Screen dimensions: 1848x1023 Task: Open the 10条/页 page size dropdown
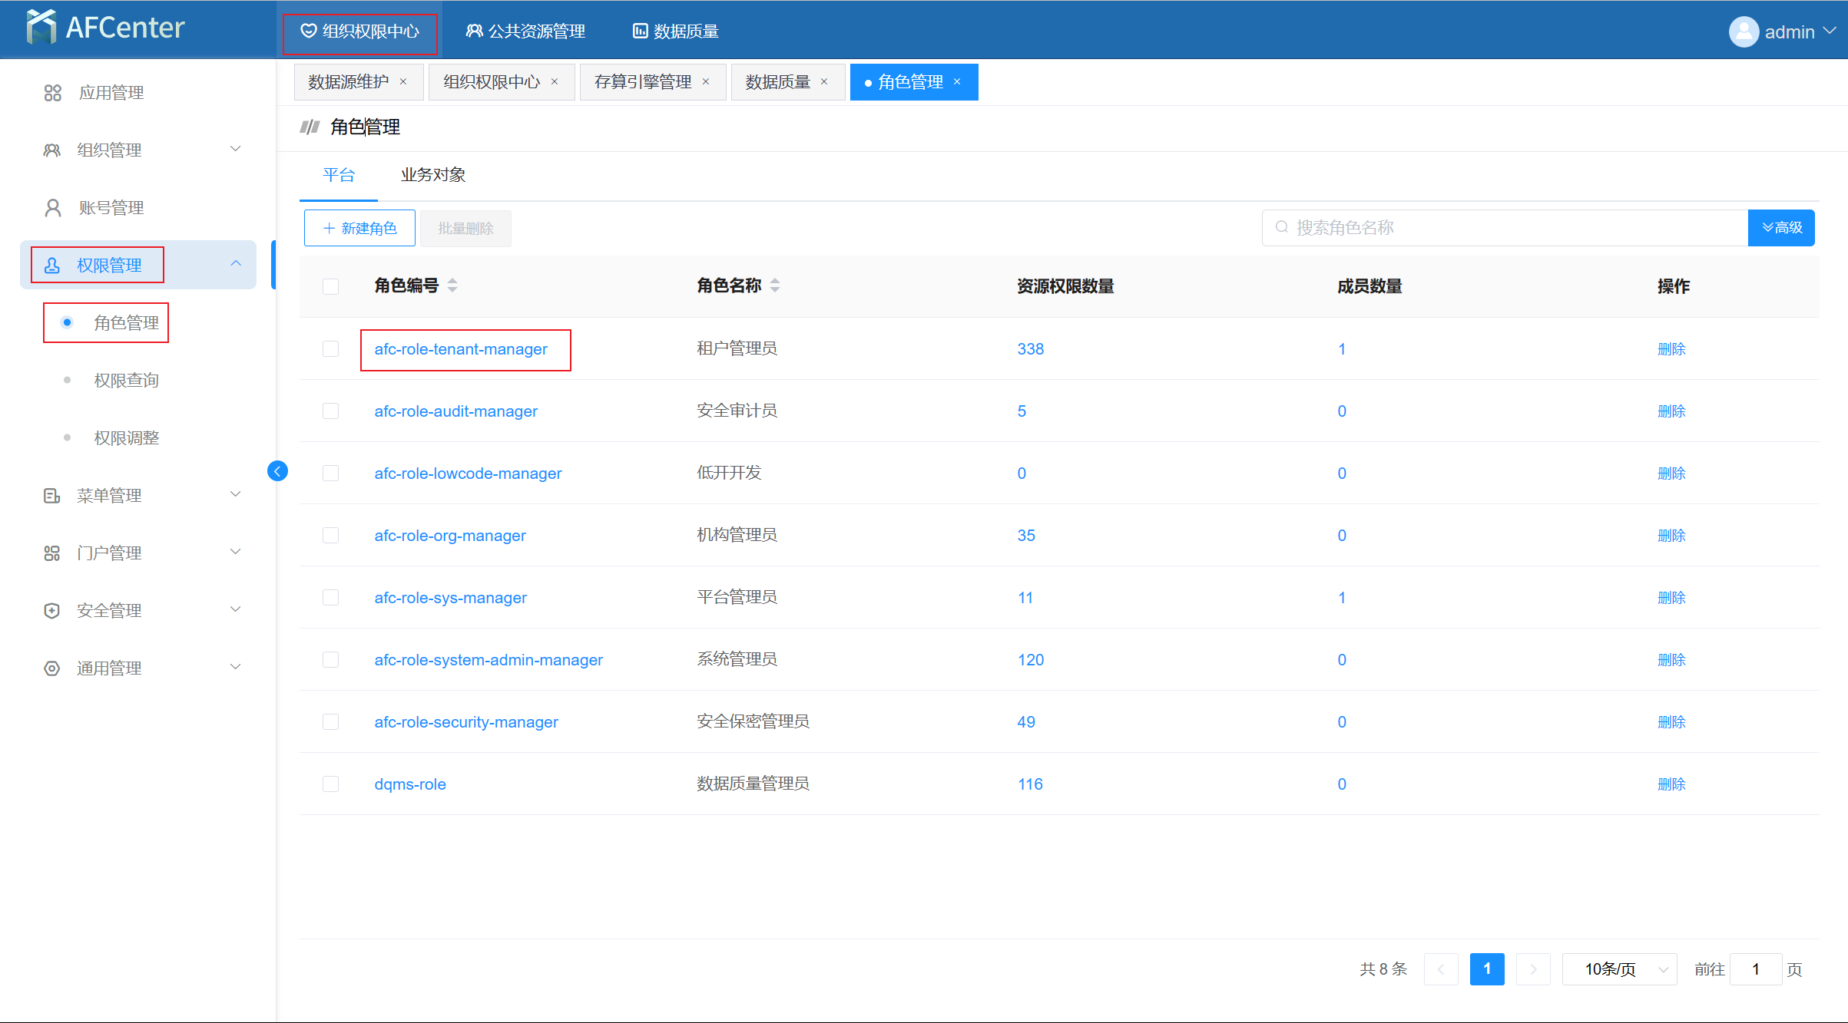pos(1618,969)
